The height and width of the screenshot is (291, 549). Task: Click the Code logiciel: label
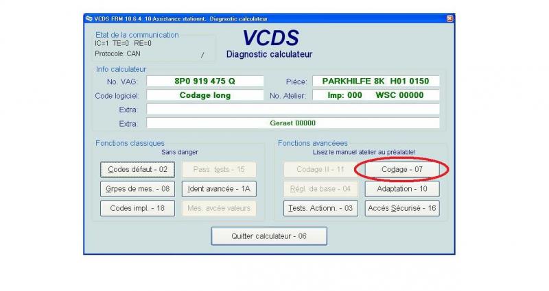[117, 96]
